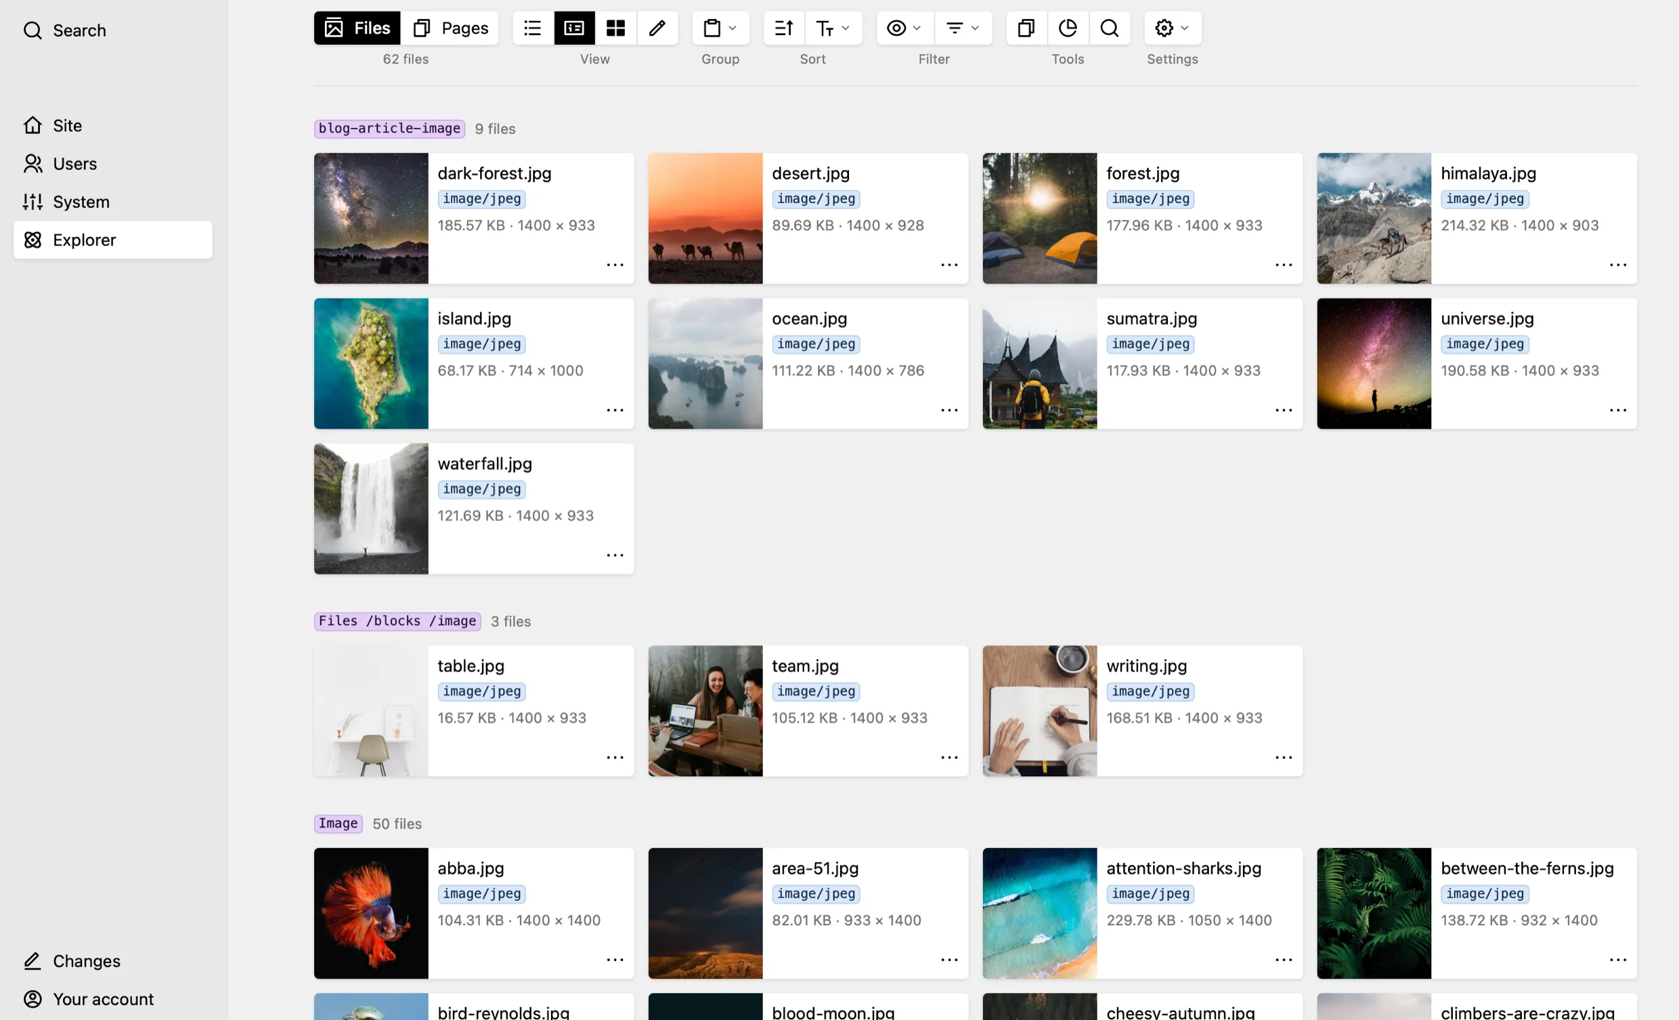Screen dimensions: 1679x1020
Task: Open the desert.jpg thumbnail
Action: pyautogui.click(x=705, y=218)
